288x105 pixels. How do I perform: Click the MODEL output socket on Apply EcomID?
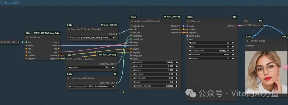click(180, 26)
